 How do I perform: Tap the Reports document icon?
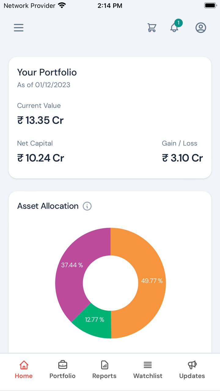point(105,365)
